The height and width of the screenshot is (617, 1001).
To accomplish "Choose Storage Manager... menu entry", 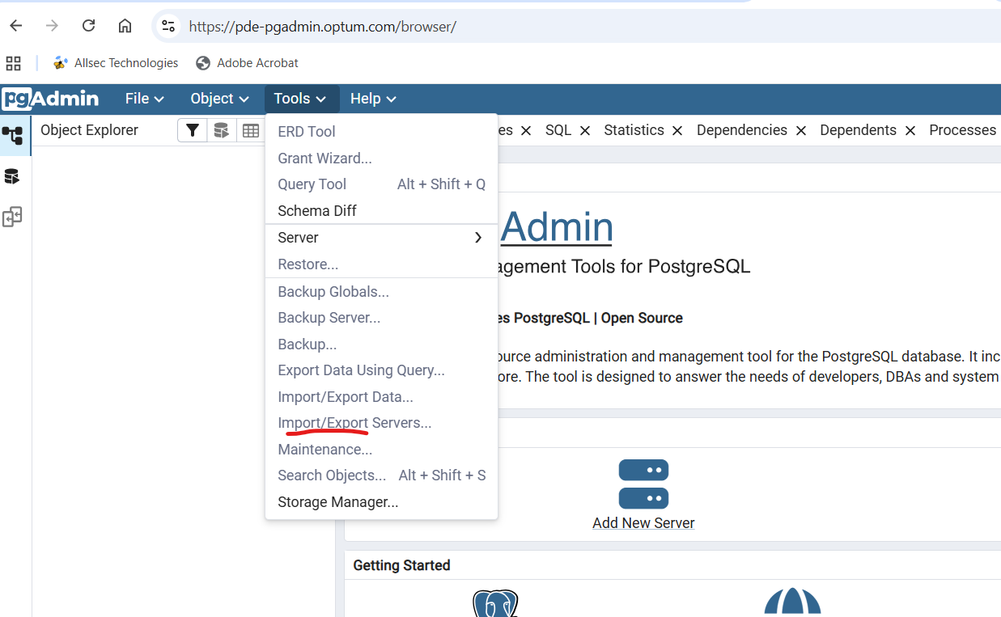I will 337,502.
